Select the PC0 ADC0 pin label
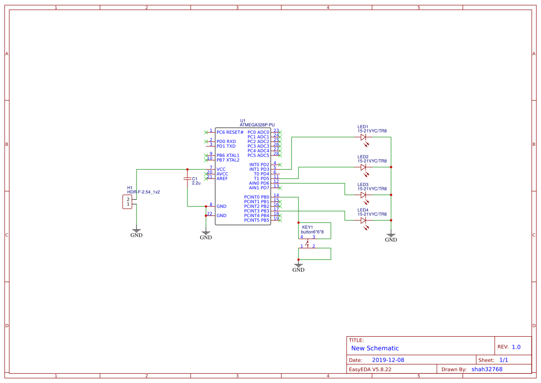 (x=259, y=131)
